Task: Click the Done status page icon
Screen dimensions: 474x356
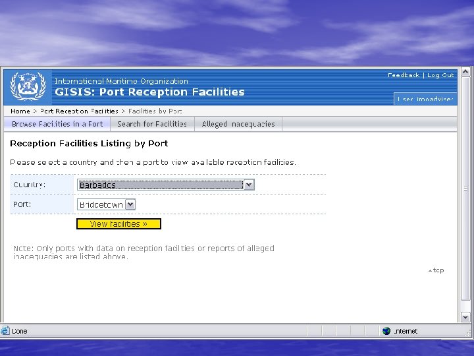Action: click(5, 330)
